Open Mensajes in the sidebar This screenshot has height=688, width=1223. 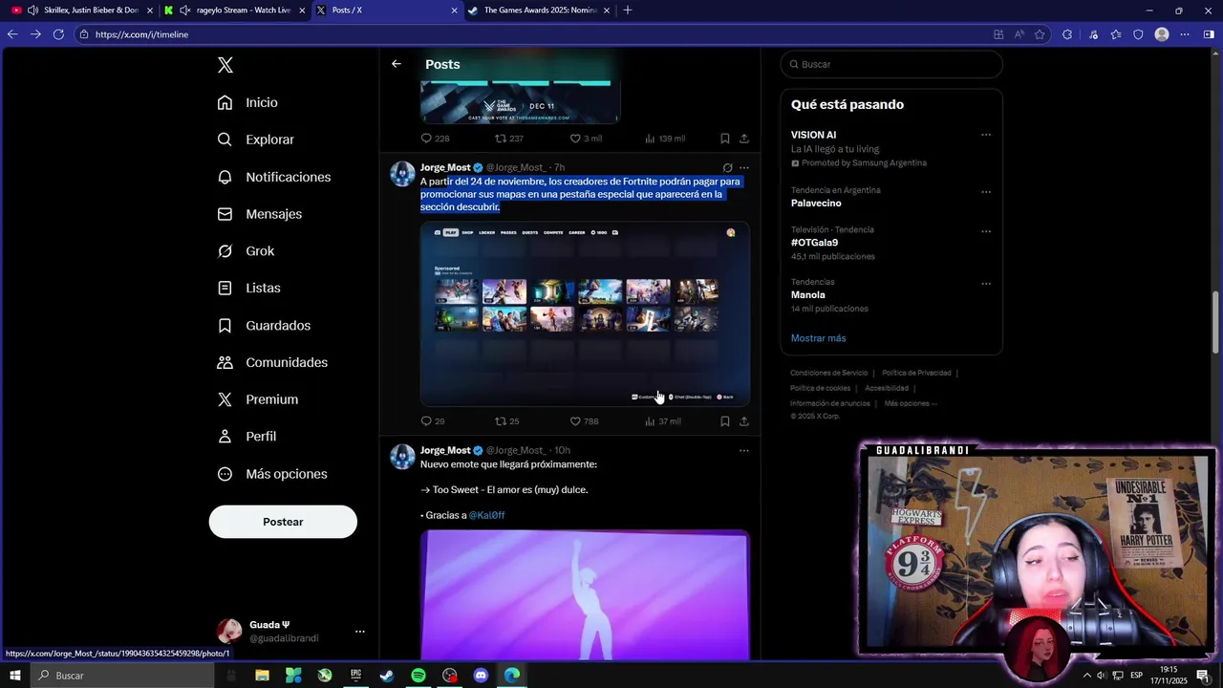tap(259, 214)
